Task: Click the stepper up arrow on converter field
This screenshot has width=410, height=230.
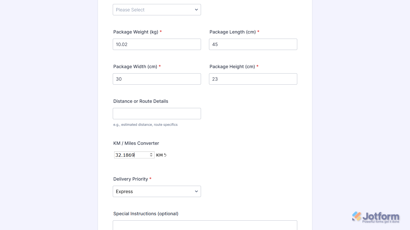Action: tap(151, 153)
